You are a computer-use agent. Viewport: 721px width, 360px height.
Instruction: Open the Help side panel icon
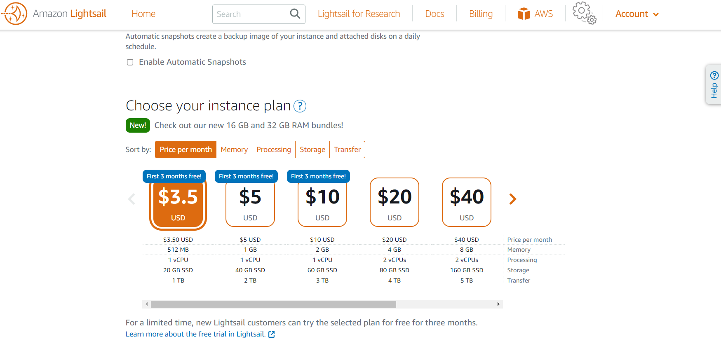(x=714, y=84)
